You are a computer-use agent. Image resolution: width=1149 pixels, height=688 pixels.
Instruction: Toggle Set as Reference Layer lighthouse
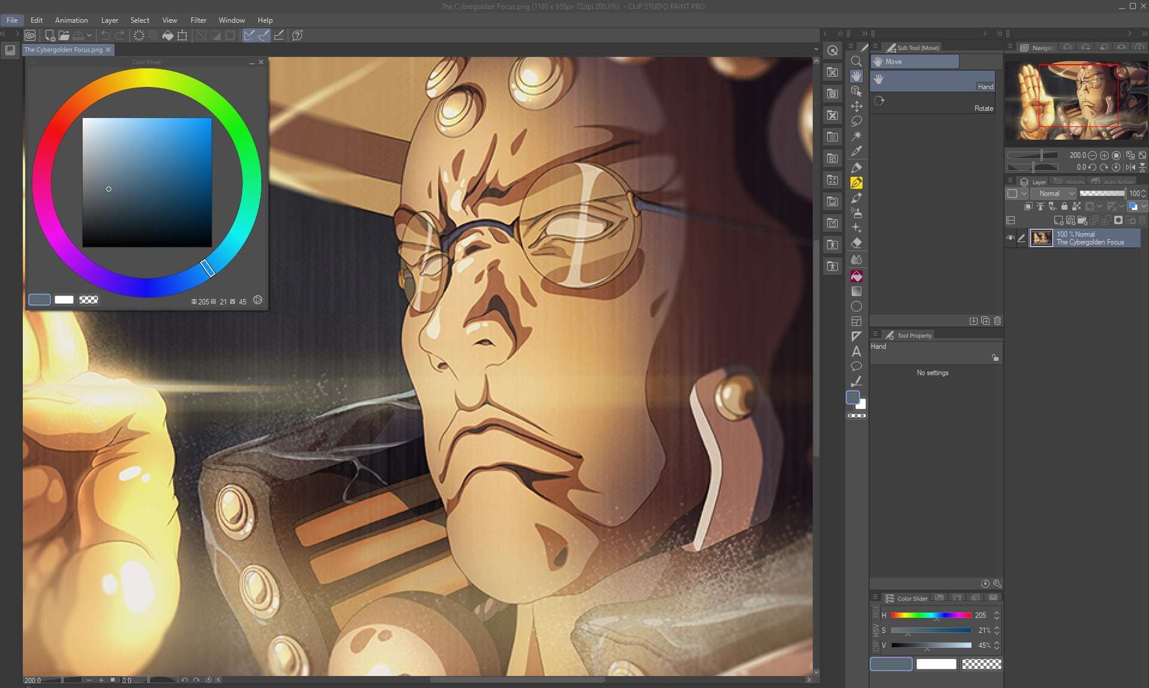coord(1041,206)
